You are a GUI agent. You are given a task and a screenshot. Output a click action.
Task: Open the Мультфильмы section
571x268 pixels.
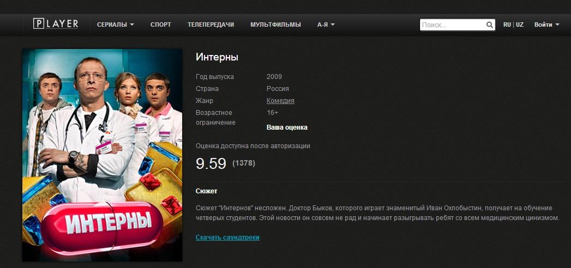coord(275,25)
